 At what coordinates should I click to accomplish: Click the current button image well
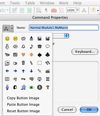pos(6,28)
